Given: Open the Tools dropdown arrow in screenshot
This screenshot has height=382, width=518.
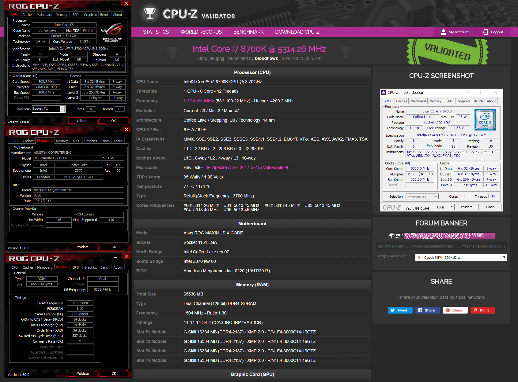Looking at the screenshot, I should (451, 207).
